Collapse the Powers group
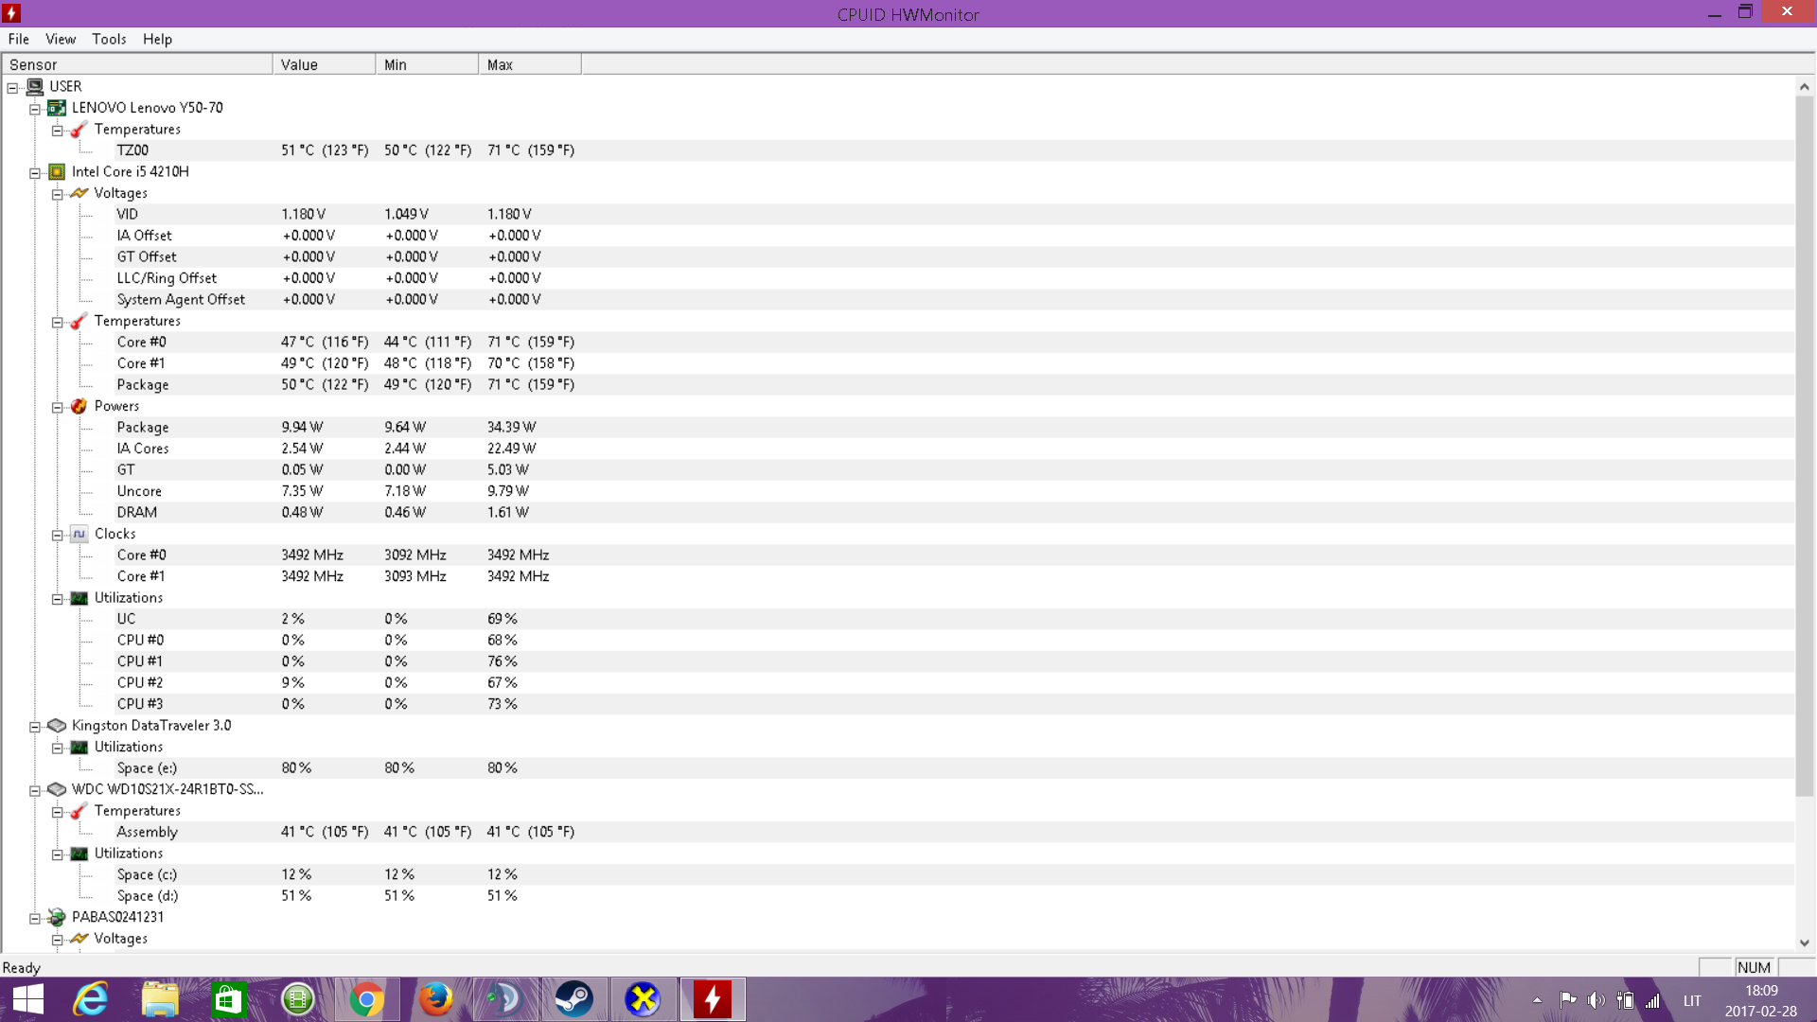The width and height of the screenshot is (1817, 1022). [58, 407]
